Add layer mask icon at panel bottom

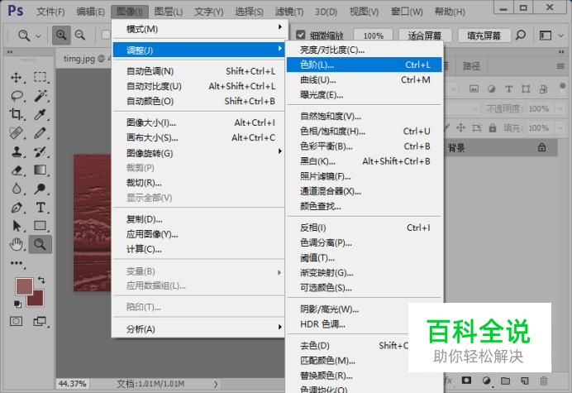click(466, 381)
